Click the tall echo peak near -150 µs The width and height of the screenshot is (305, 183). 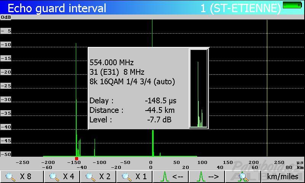click(76, 99)
